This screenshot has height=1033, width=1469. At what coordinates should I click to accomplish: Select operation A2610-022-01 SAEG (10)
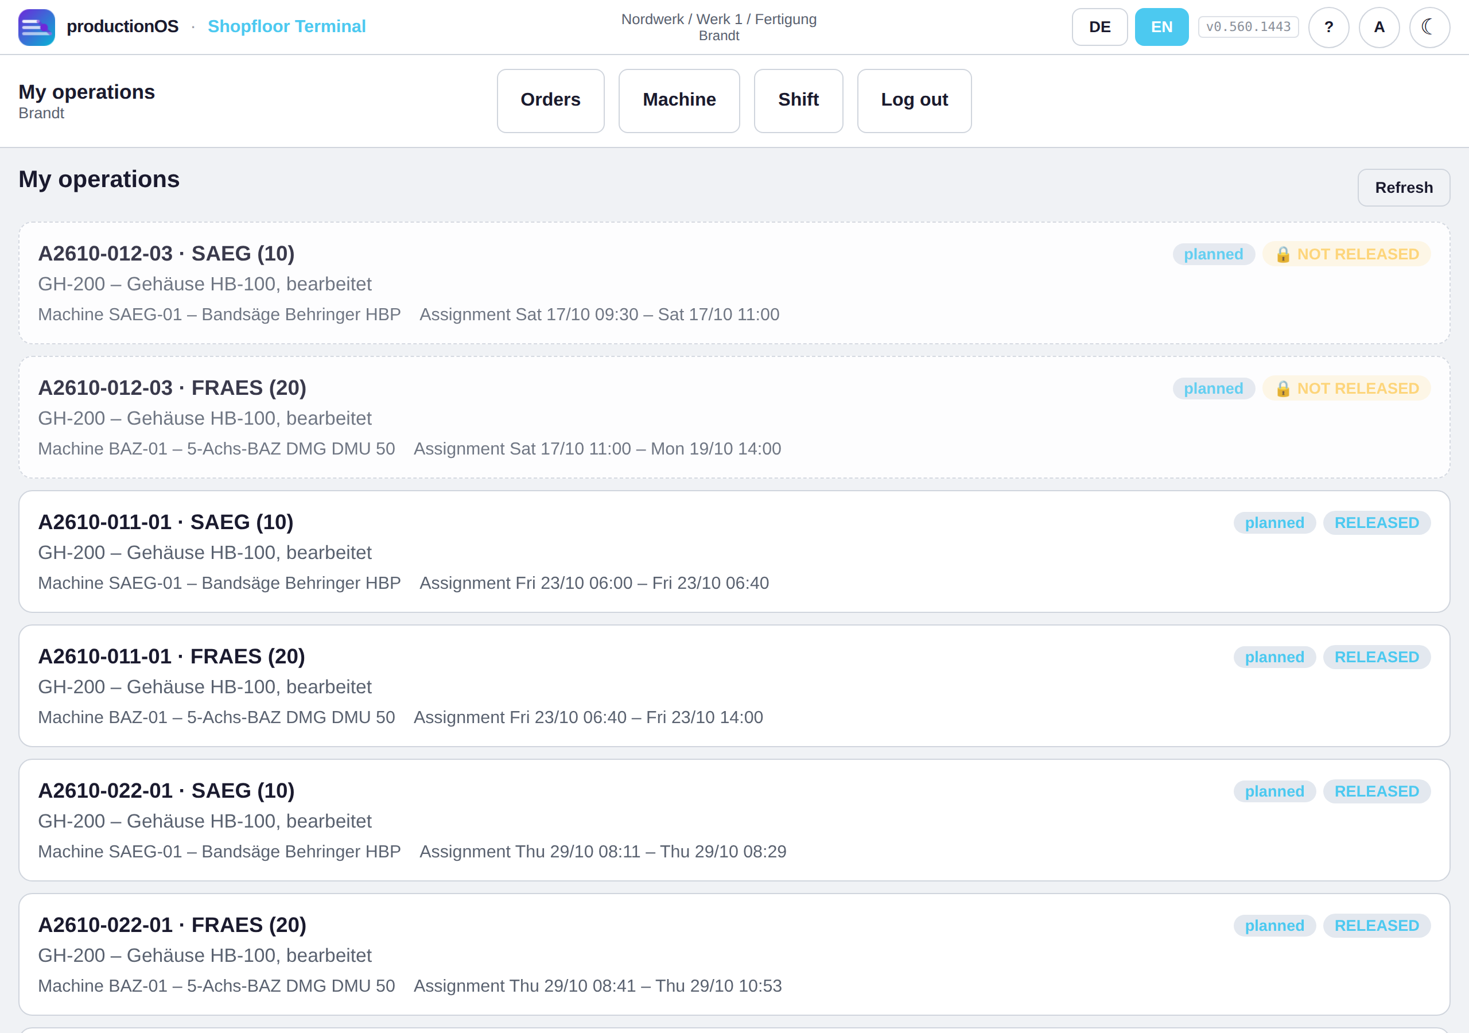pos(734,820)
